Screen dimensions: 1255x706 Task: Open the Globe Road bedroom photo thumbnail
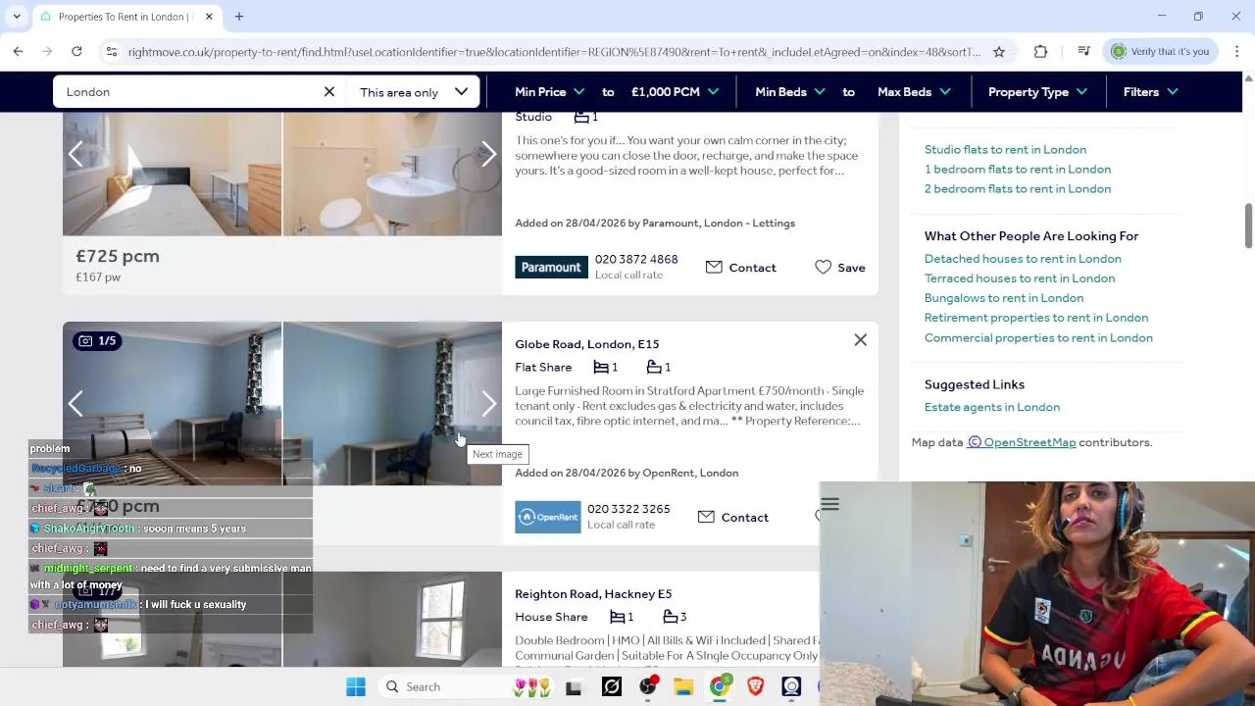click(x=173, y=404)
